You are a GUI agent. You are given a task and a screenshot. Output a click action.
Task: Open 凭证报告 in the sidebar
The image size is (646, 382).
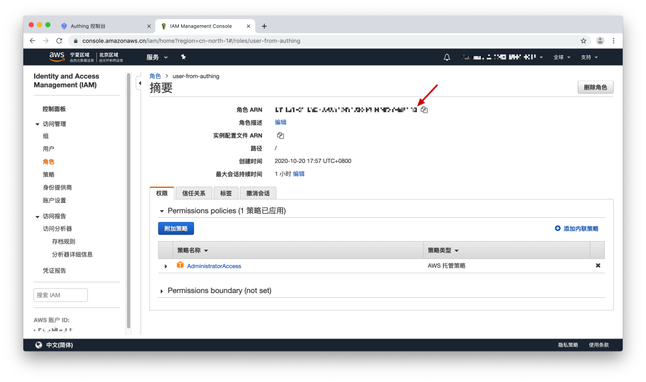[54, 270]
